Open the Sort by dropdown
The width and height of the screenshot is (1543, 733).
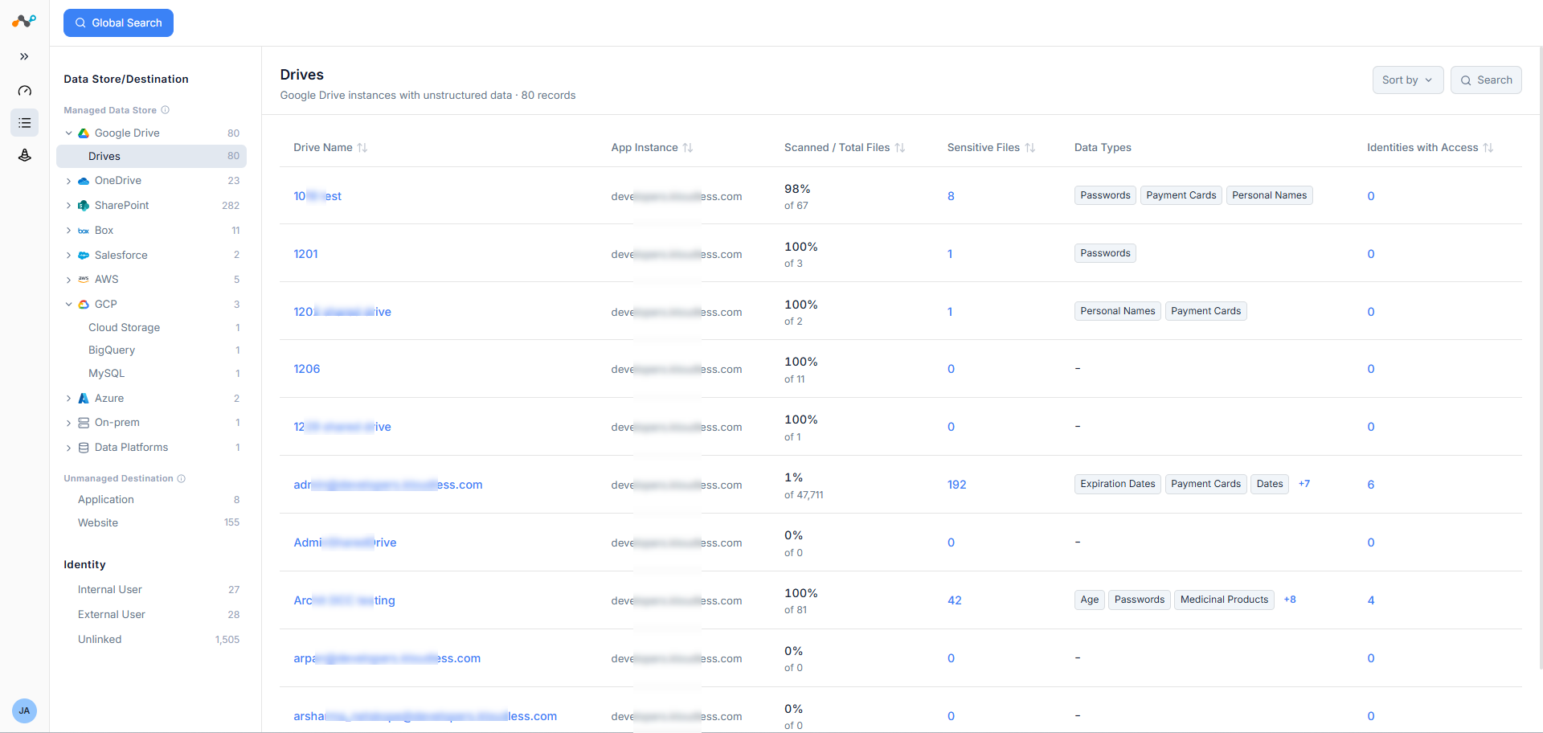[x=1407, y=80]
